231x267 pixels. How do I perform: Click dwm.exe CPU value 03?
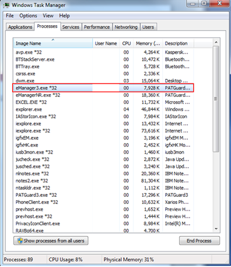pos(126,81)
